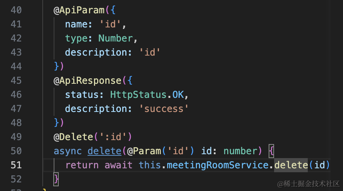The width and height of the screenshot is (343, 191).
Task: Click the highlighted delete call on line 51
Action: [291, 165]
